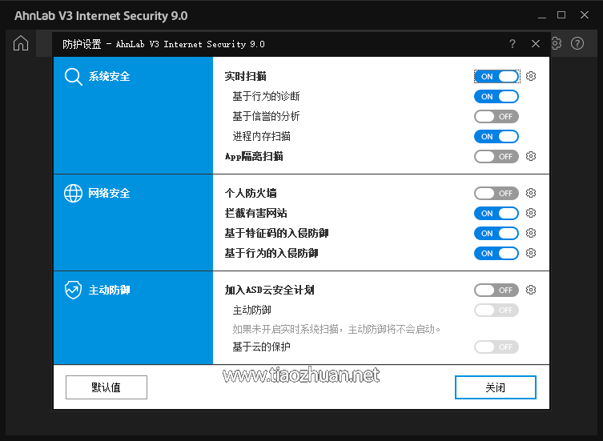Click the dialog help question mark

tap(513, 44)
